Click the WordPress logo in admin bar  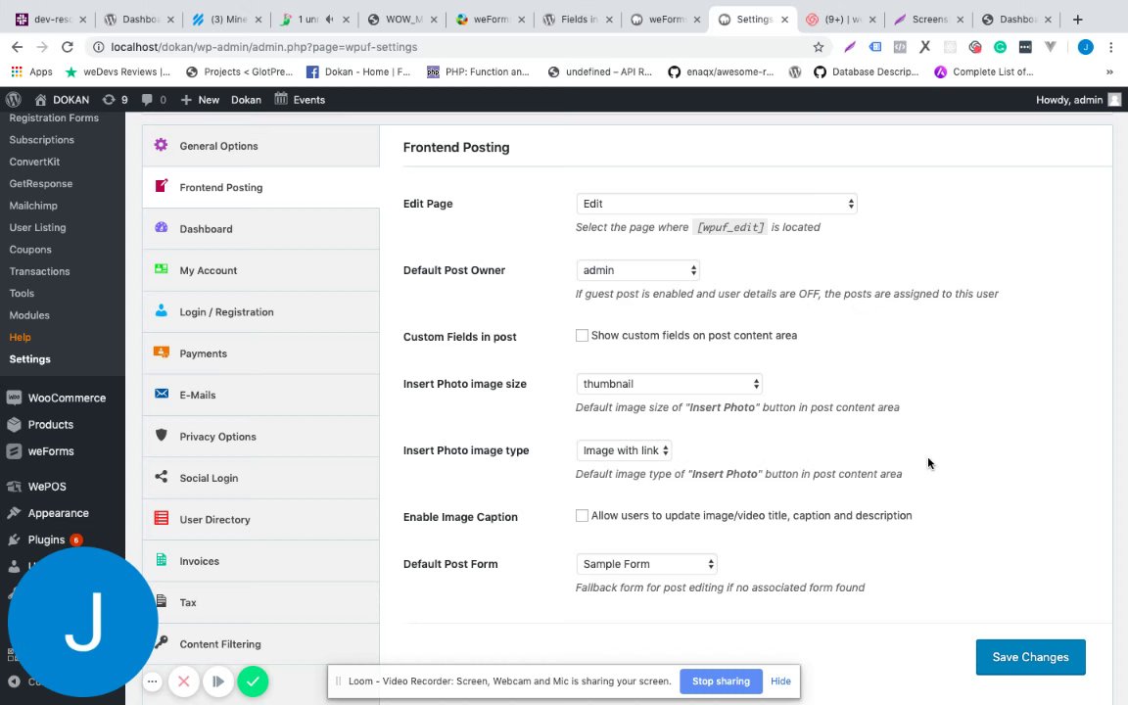13,99
